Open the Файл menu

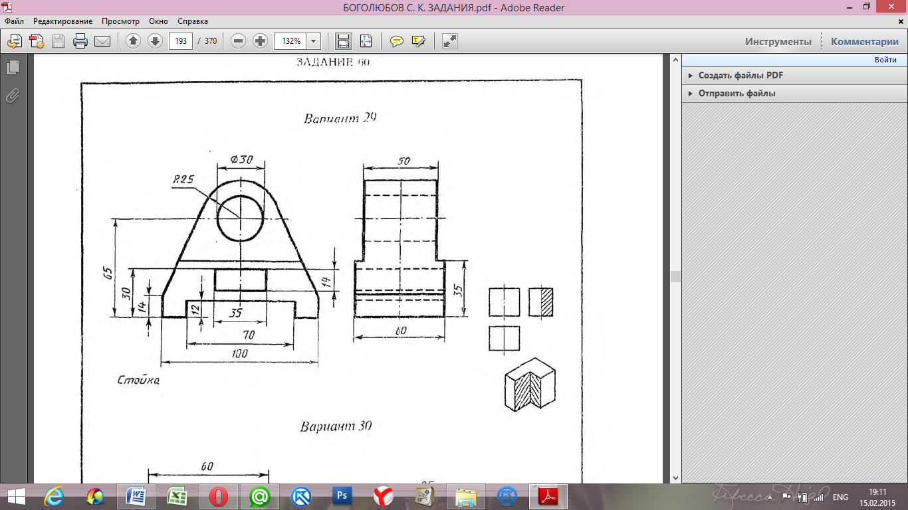coord(14,21)
